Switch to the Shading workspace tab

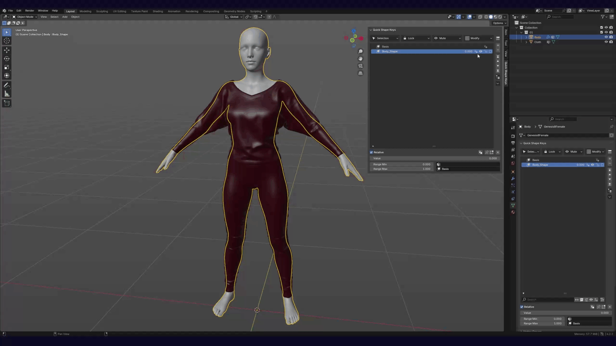pos(158,11)
